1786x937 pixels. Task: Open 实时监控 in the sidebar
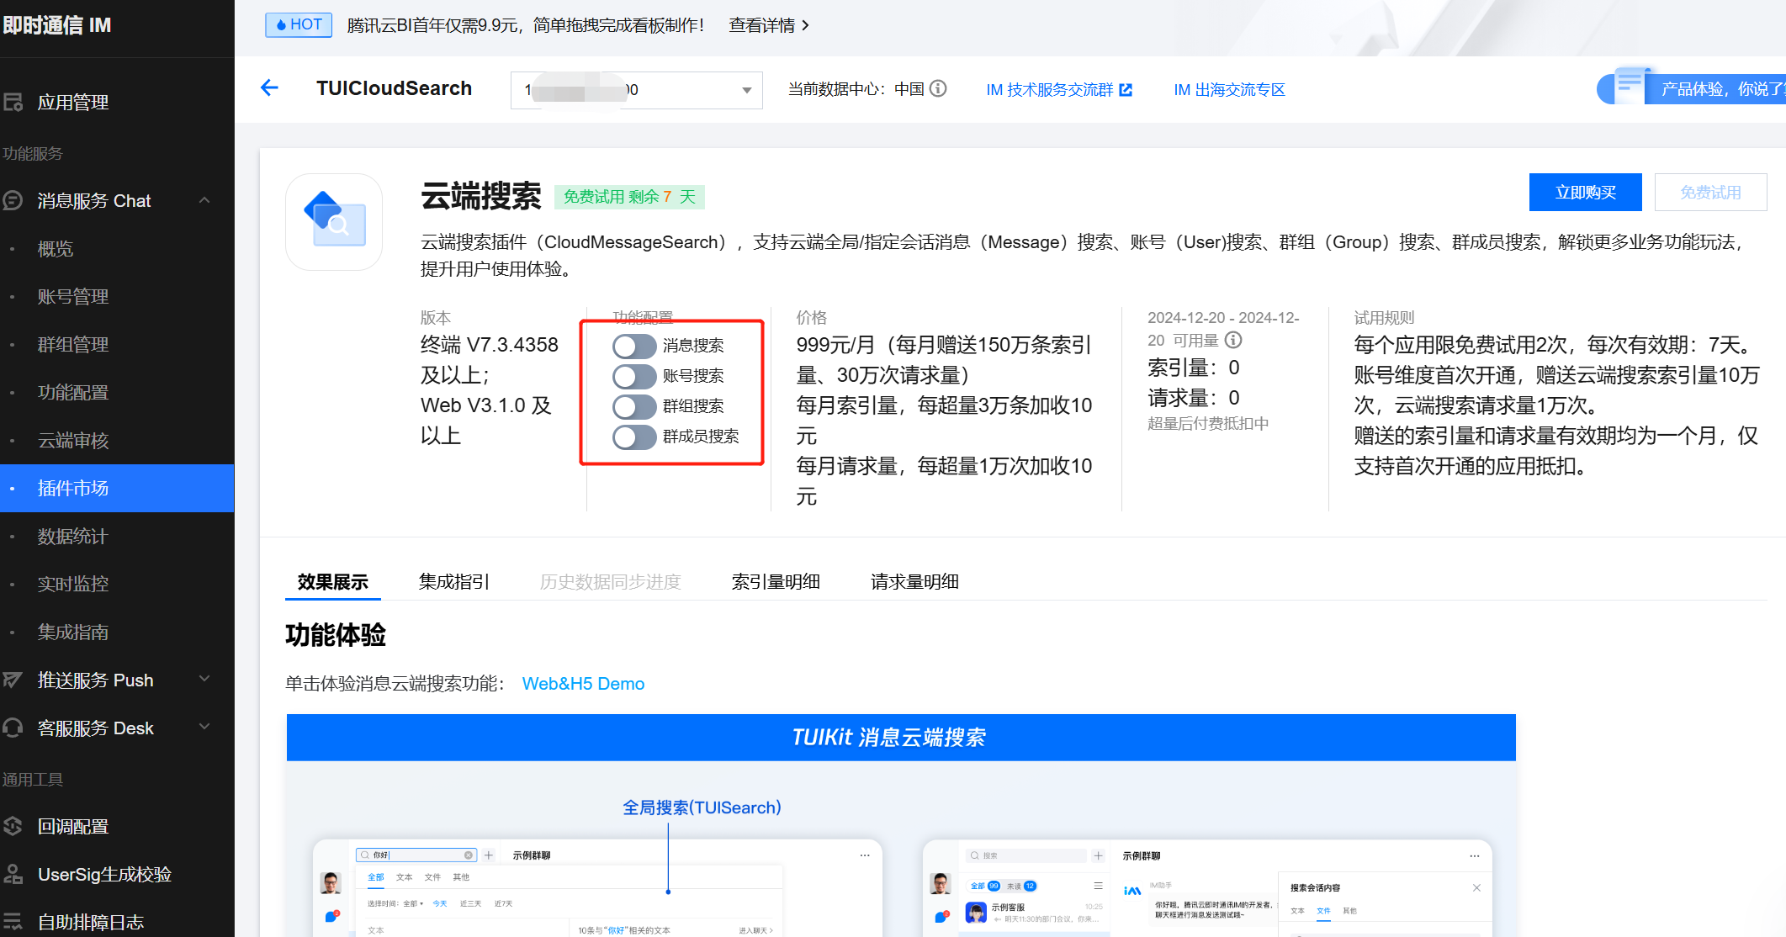tap(117, 584)
